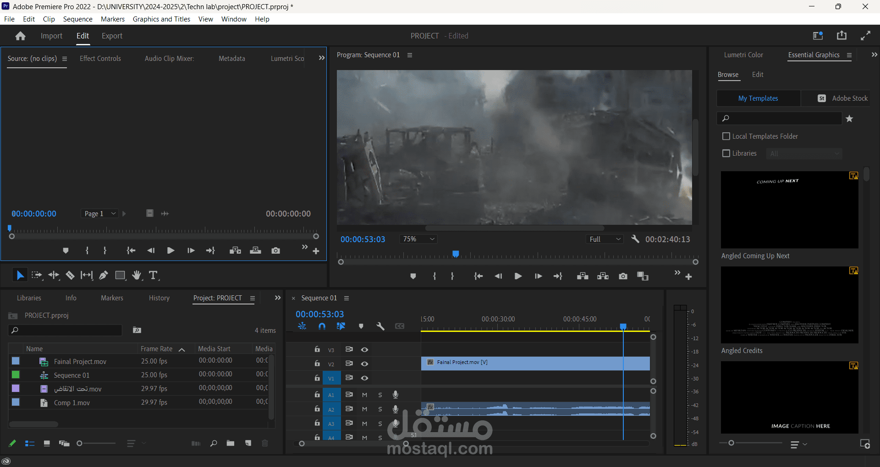Click Mark In in Program monitor
Viewport: 880px width, 467px height.
point(434,276)
